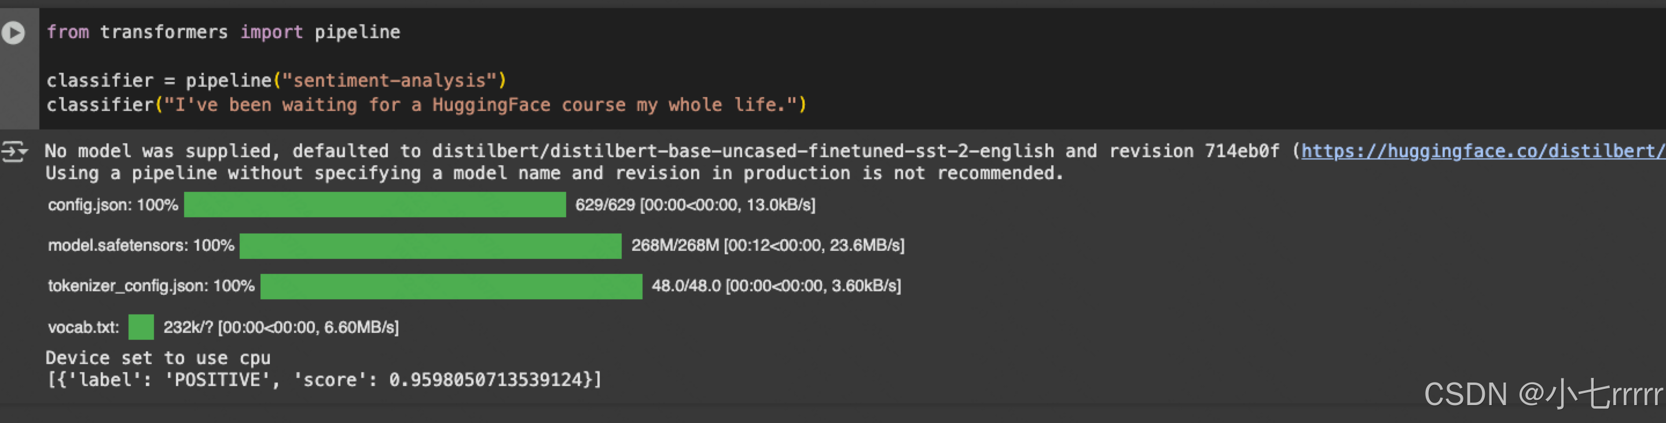Viewport: 1666px width, 423px height.
Task: Run the code cell with play button
Action: pos(13,32)
